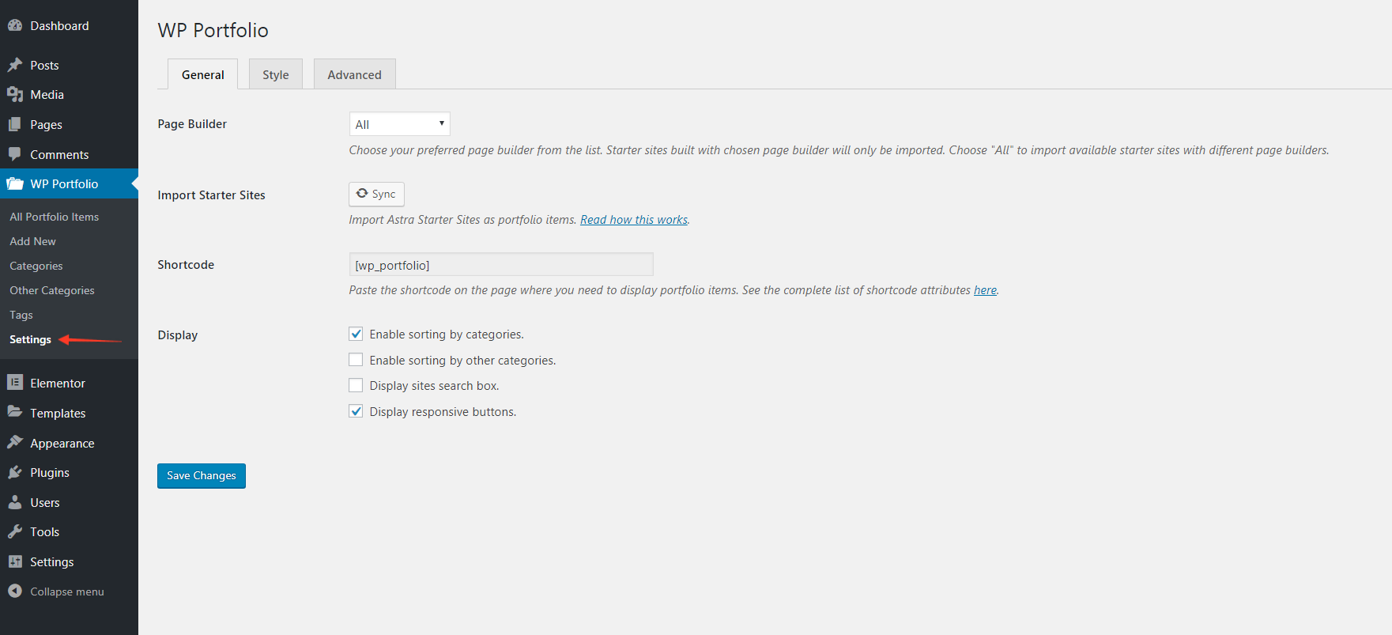Click the Media library icon
The height and width of the screenshot is (635, 1392).
15,95
